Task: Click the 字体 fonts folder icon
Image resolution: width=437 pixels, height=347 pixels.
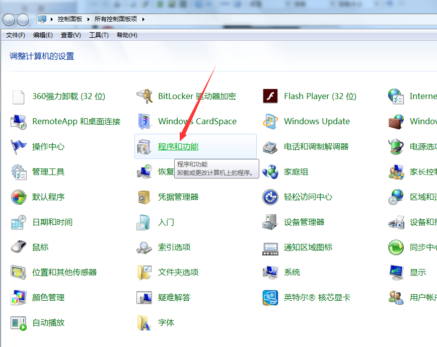Action: pos(144,323)
